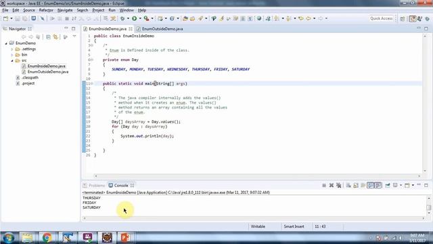Open the Navigate menu
This screenshot has height=244, width=433.
tap(65, 10)
